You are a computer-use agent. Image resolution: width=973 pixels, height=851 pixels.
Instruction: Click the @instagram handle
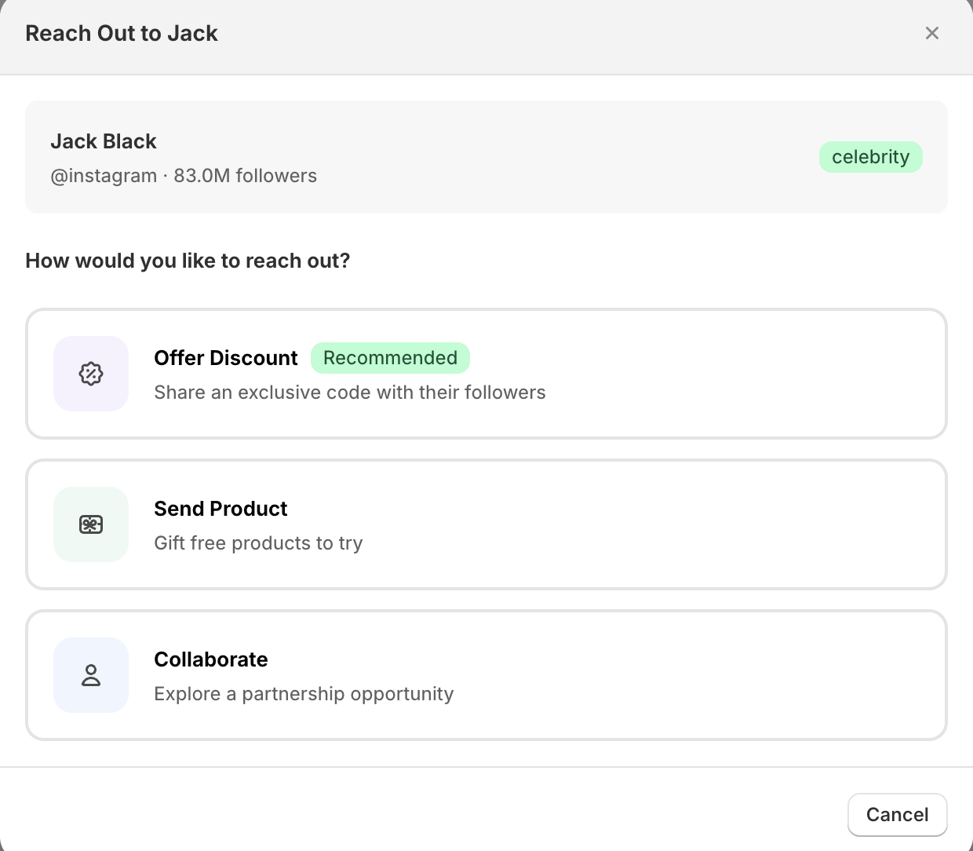104,176
